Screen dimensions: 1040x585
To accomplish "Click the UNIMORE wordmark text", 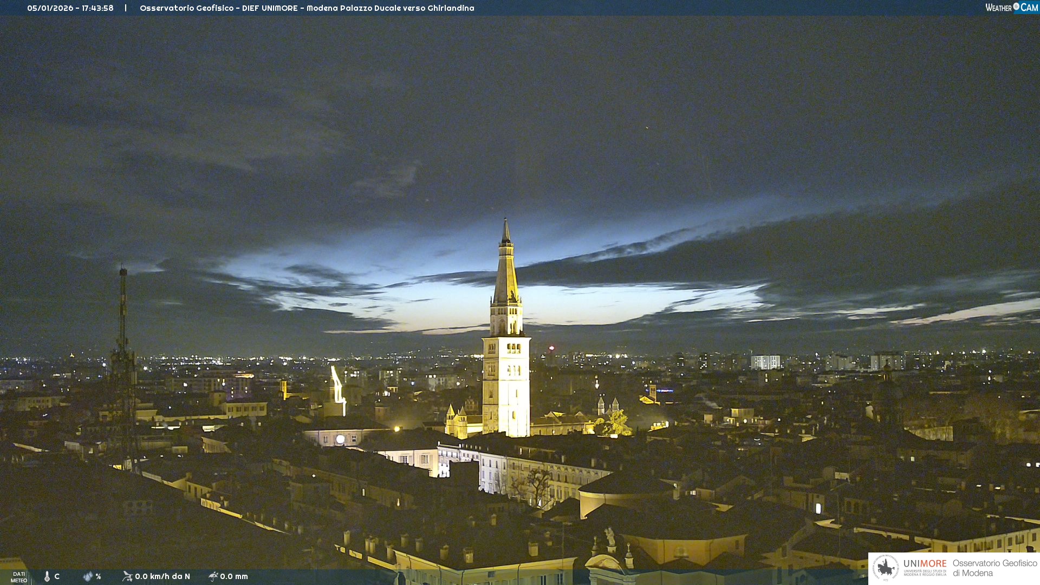I will coord(925,564).
